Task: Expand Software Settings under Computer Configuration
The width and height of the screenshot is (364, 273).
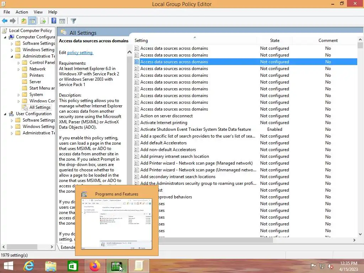Action: click(x=12, y=43)
